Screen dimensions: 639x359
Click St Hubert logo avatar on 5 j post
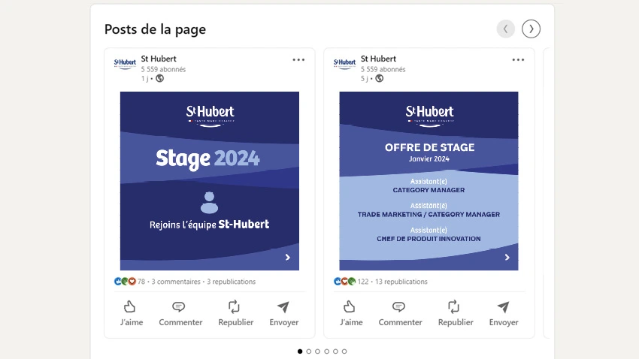coord(344,64)
